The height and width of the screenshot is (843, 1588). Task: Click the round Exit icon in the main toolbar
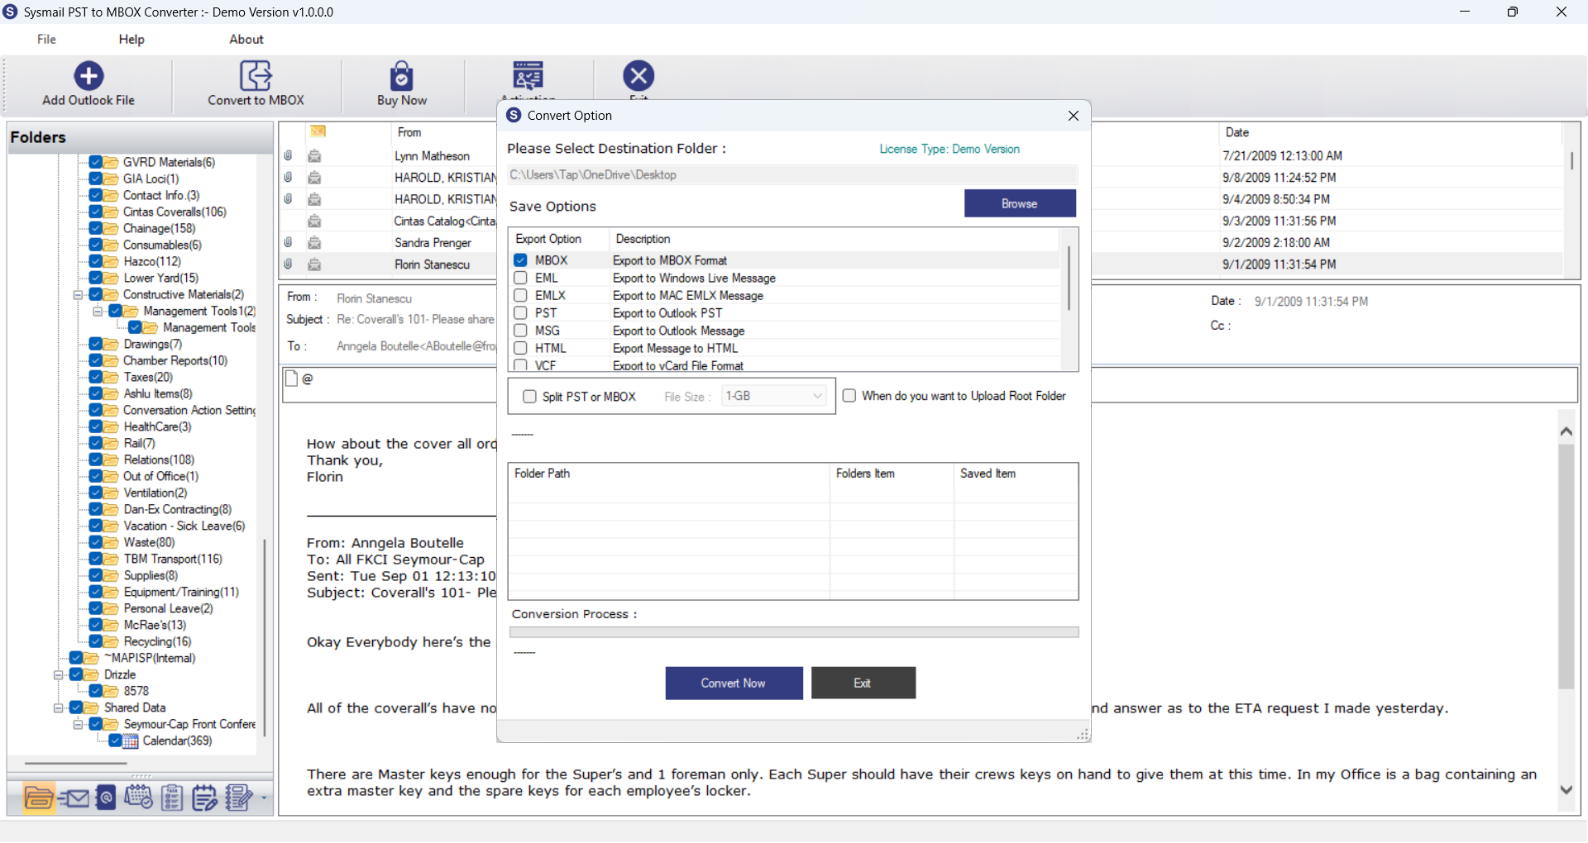639,76
